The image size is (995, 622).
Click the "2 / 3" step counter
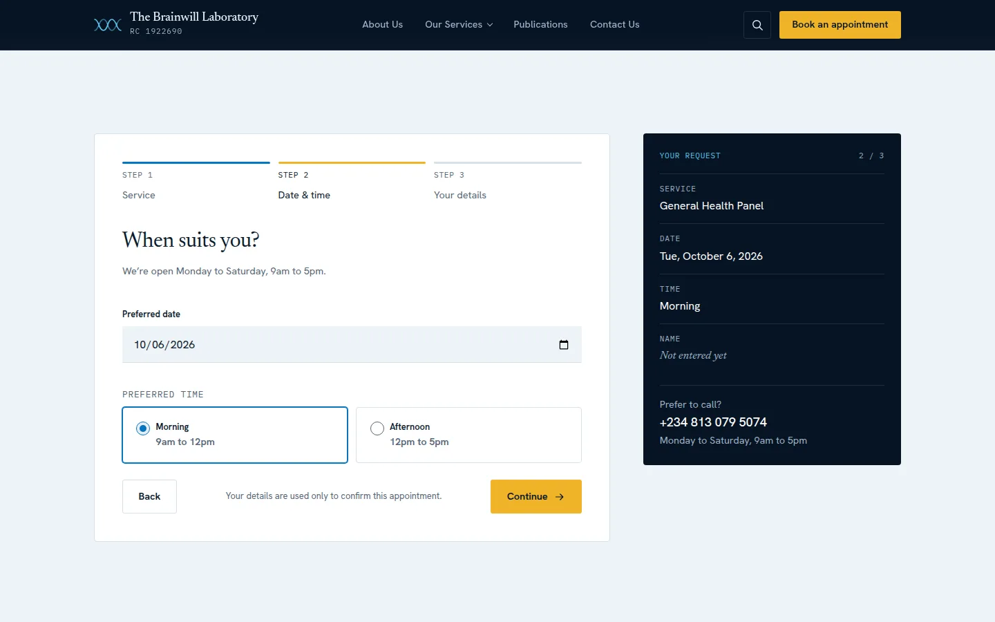871,156
